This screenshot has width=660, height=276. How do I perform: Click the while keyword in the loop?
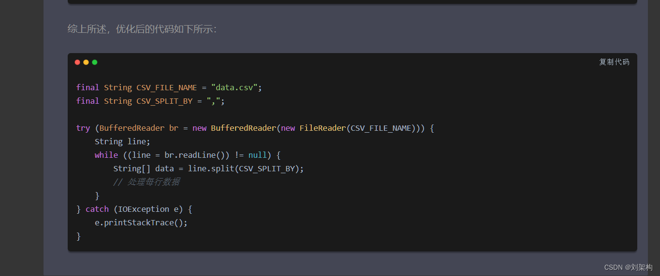(106, 155)
